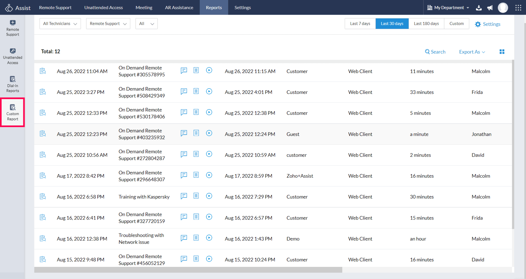Open the apps grid launcher

click(518, 8)
